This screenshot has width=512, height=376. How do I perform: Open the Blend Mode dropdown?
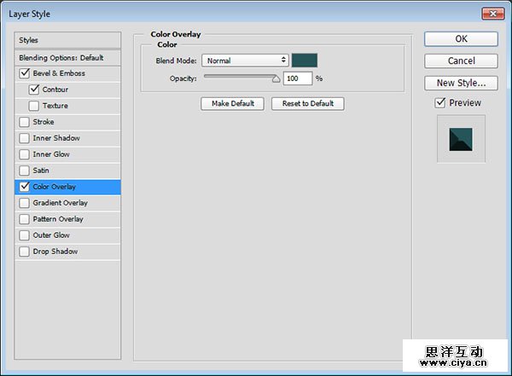point(246,61)
